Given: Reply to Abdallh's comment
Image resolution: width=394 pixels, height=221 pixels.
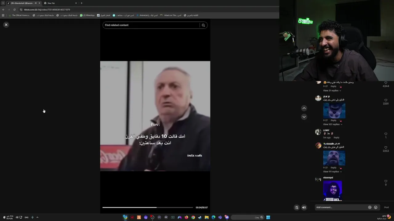Looking at the screenshot, I should pos(333,168).
